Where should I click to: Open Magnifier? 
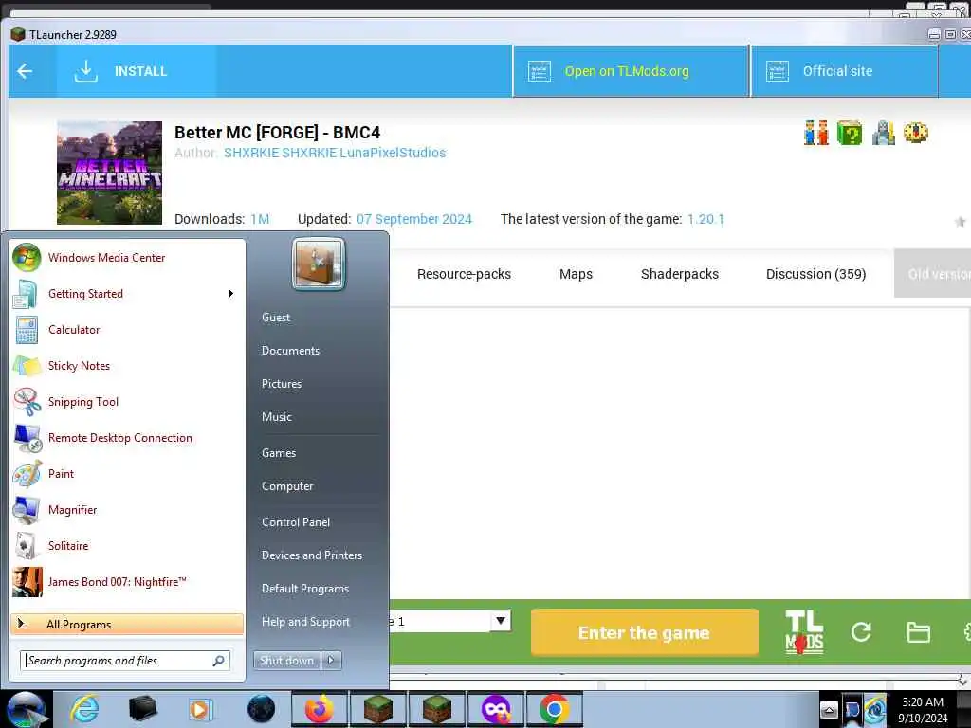(128, 509)
